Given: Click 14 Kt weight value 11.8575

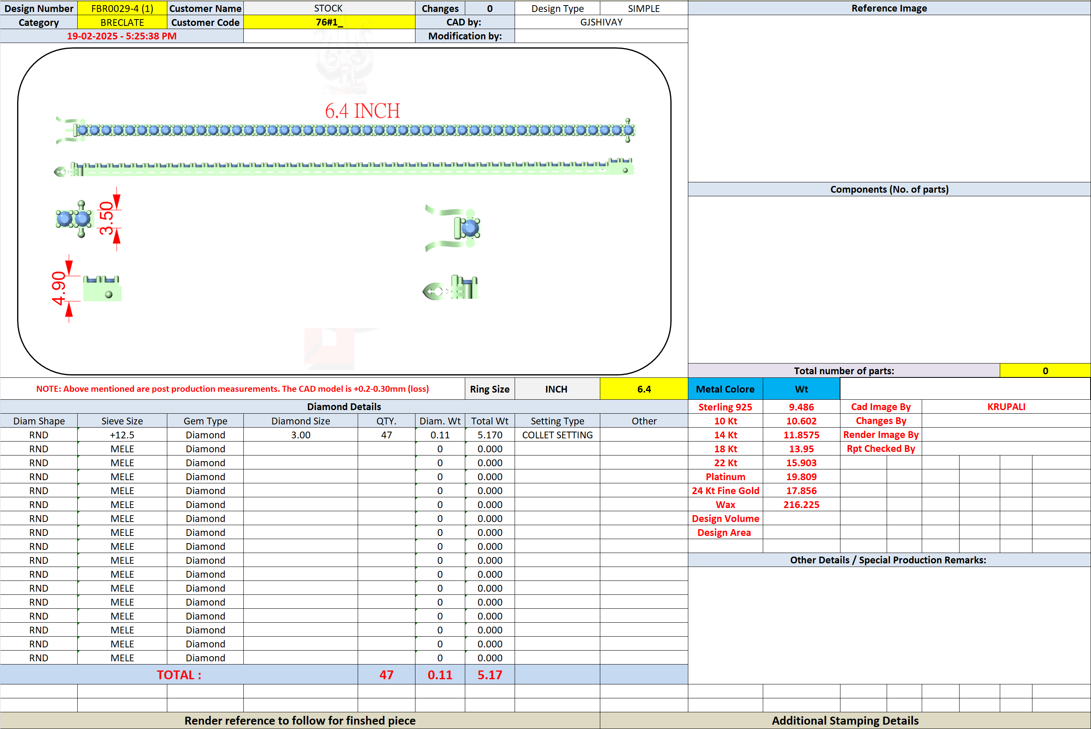Looking at the screenshot, I should click(801, 435).
